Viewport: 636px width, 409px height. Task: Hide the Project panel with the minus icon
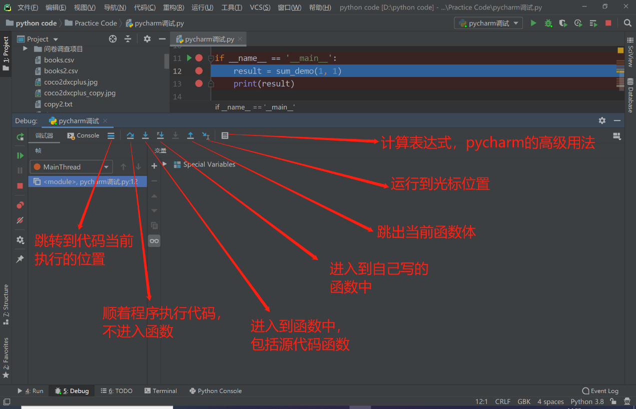pos(162,39)
